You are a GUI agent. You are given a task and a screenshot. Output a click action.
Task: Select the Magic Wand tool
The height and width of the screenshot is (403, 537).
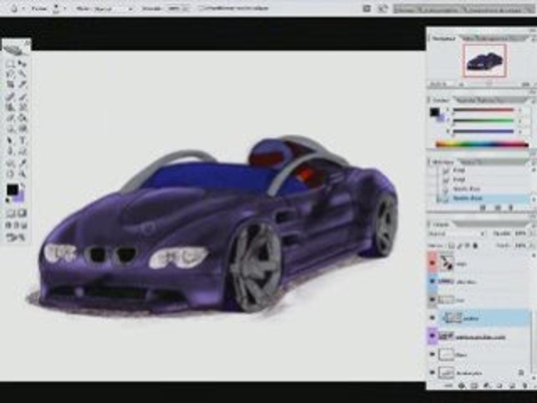pos(22,74)
